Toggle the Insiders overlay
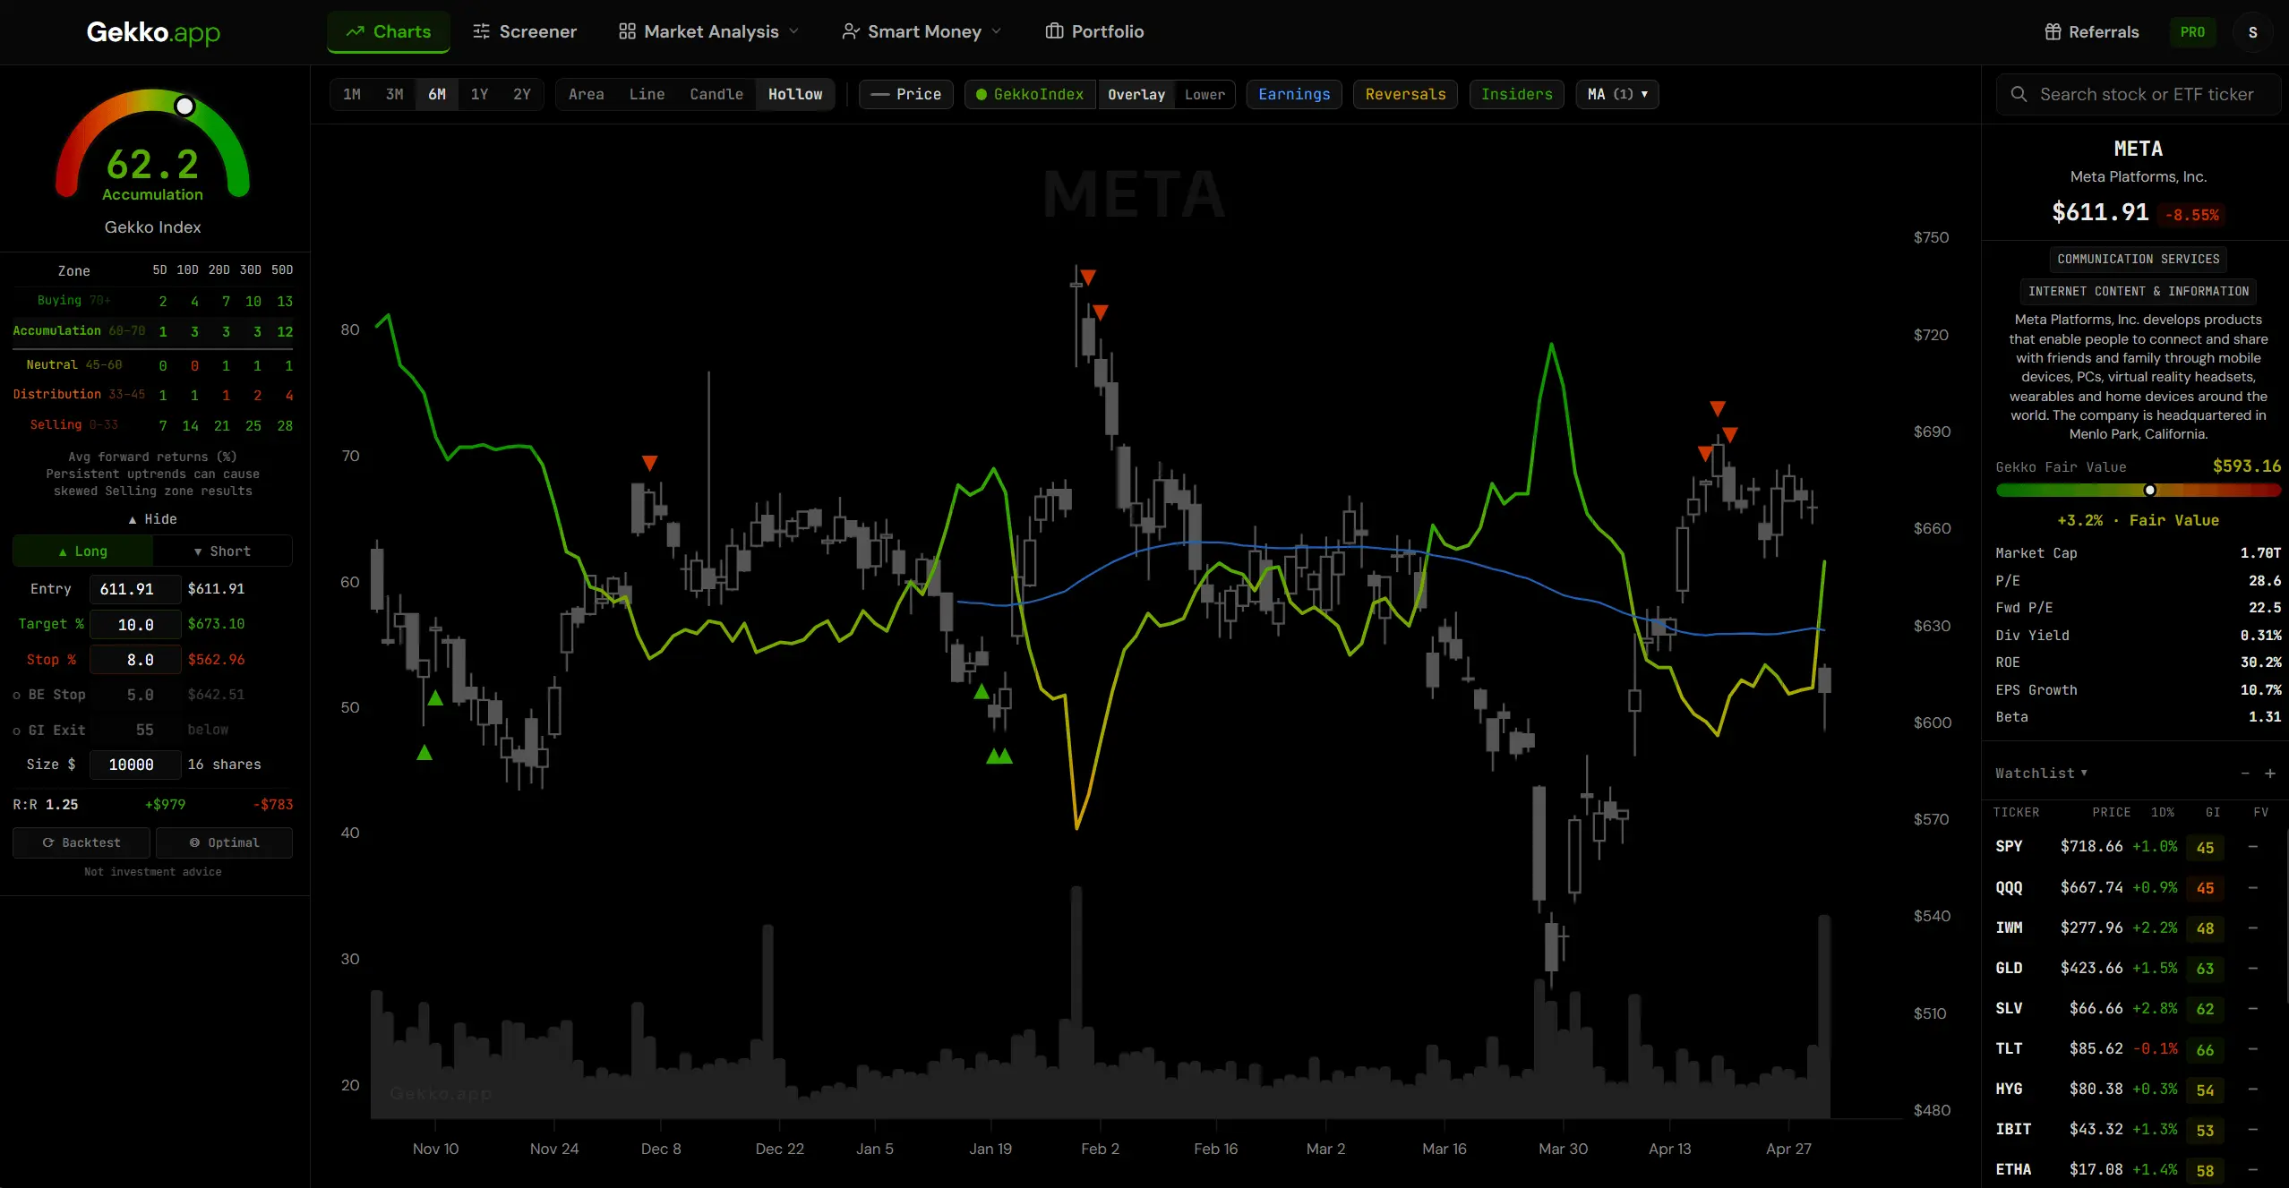 pos(1516,94)
